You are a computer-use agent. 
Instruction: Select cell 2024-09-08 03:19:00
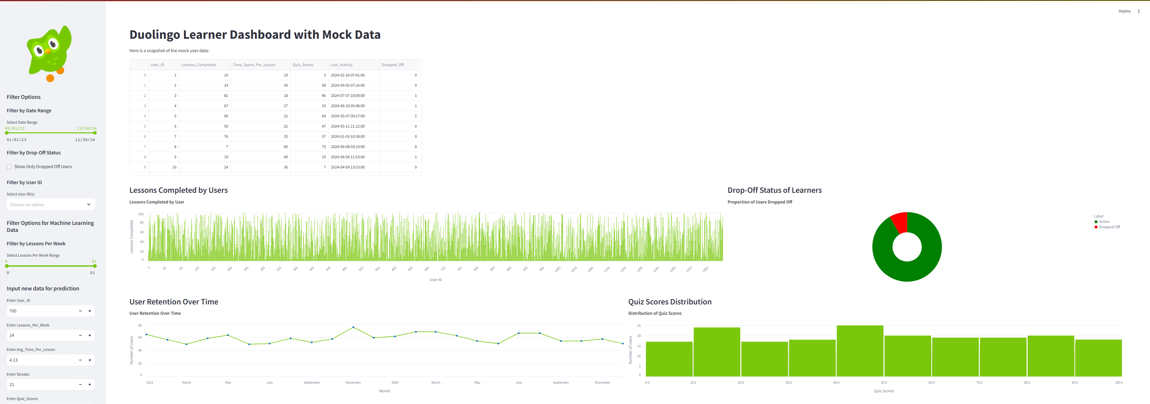click(354, 147)
